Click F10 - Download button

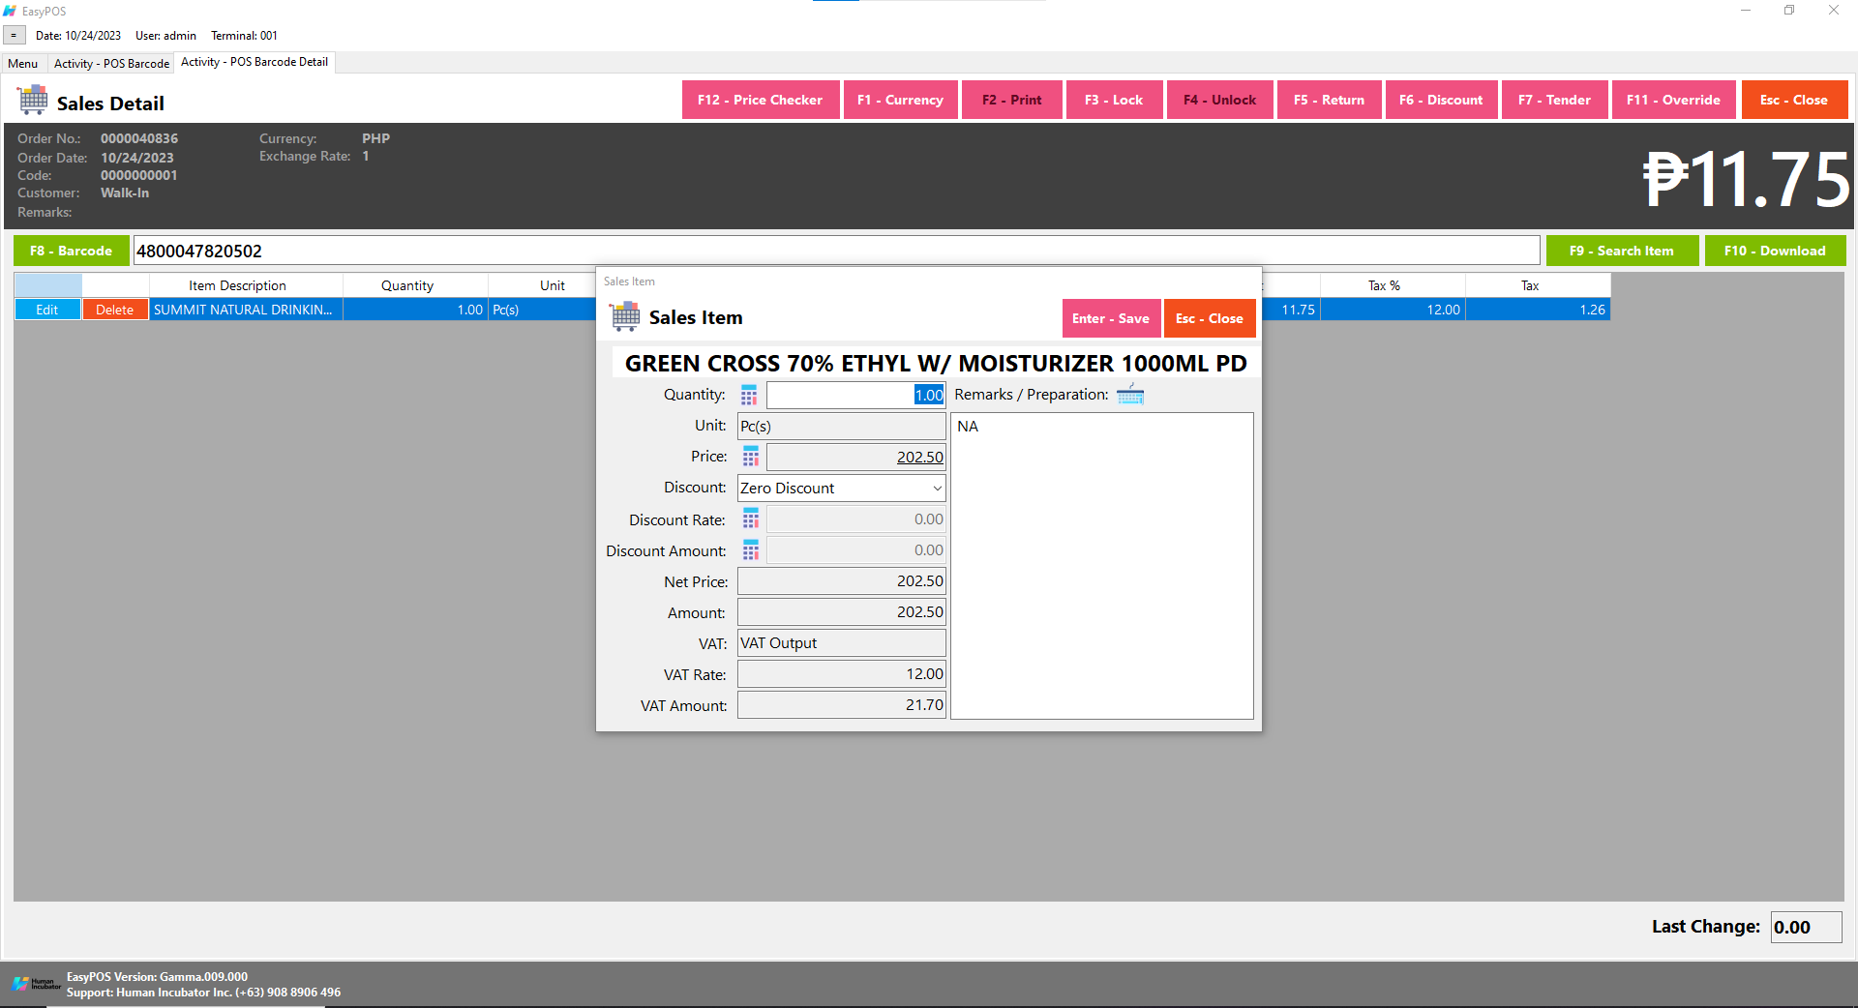[1775, 251]
